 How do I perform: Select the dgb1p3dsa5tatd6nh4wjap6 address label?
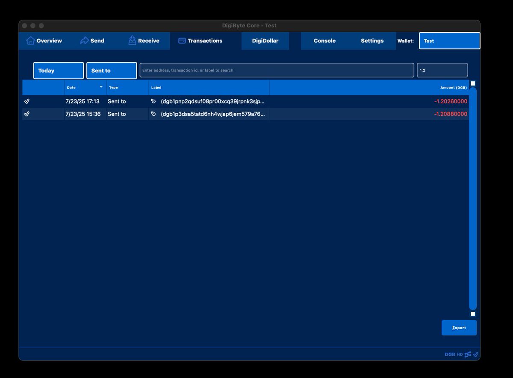213,114
